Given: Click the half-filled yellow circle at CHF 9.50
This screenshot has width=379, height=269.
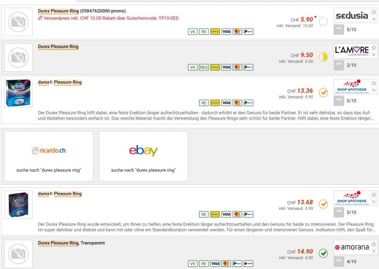Looking at the screenshot, I should pyautogui.click(x=323, y=57).
